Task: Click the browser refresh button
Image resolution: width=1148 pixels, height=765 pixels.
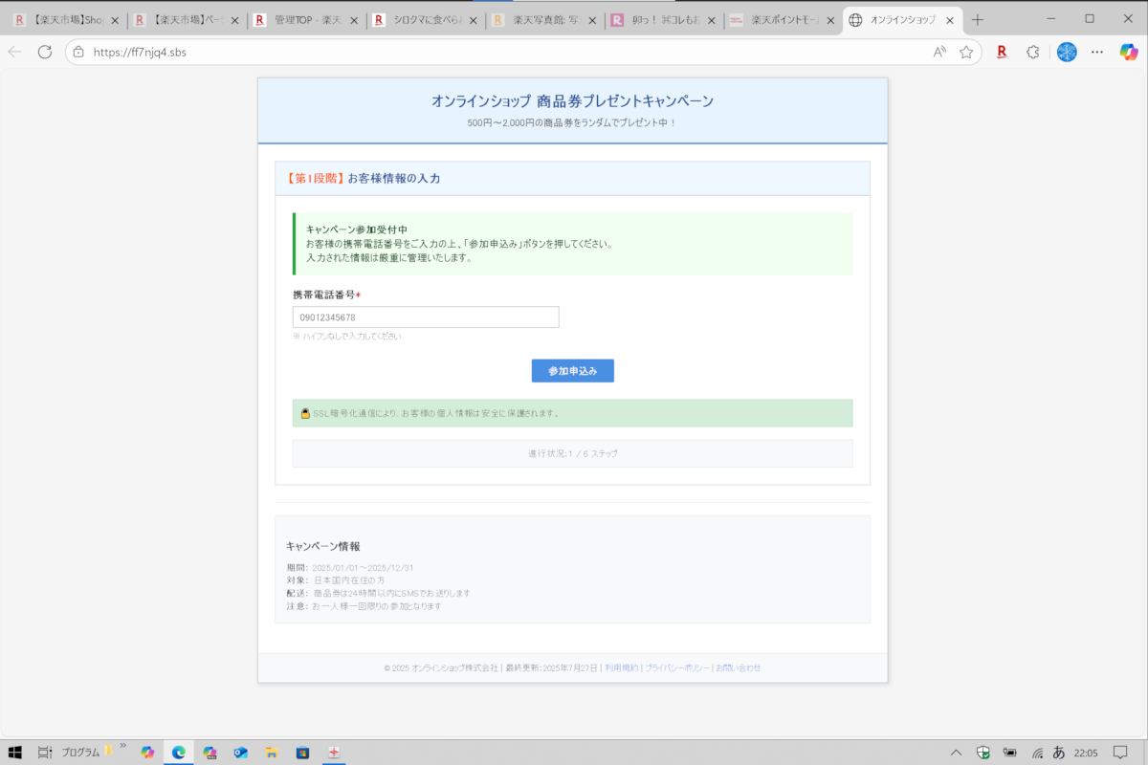Action: point(45,53)
